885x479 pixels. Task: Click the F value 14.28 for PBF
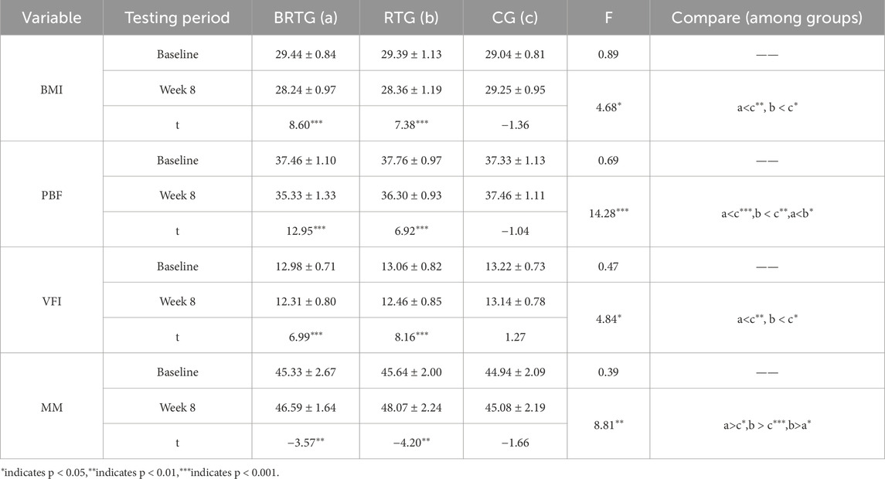pos(608,212)
